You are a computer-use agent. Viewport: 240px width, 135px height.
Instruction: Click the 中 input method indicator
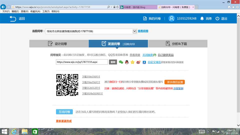pos(223,132)
